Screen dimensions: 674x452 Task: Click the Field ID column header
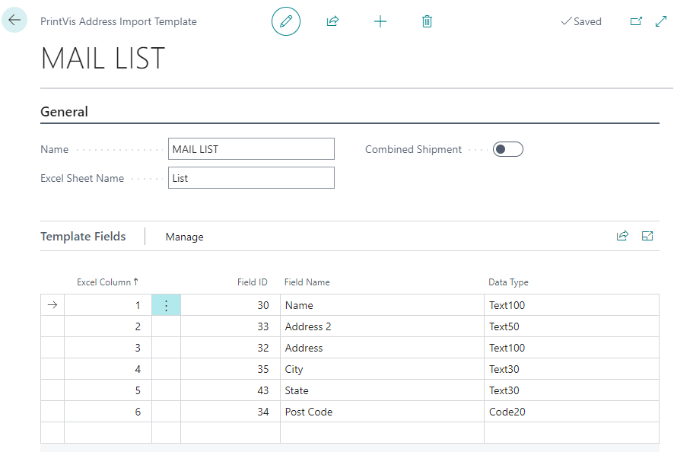tap(253, 282)
